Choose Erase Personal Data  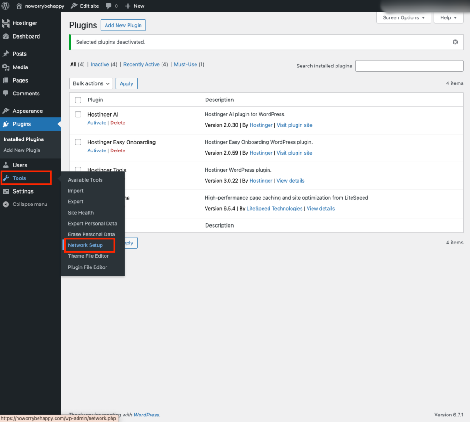pyautogui.click(x=91, y=234)
